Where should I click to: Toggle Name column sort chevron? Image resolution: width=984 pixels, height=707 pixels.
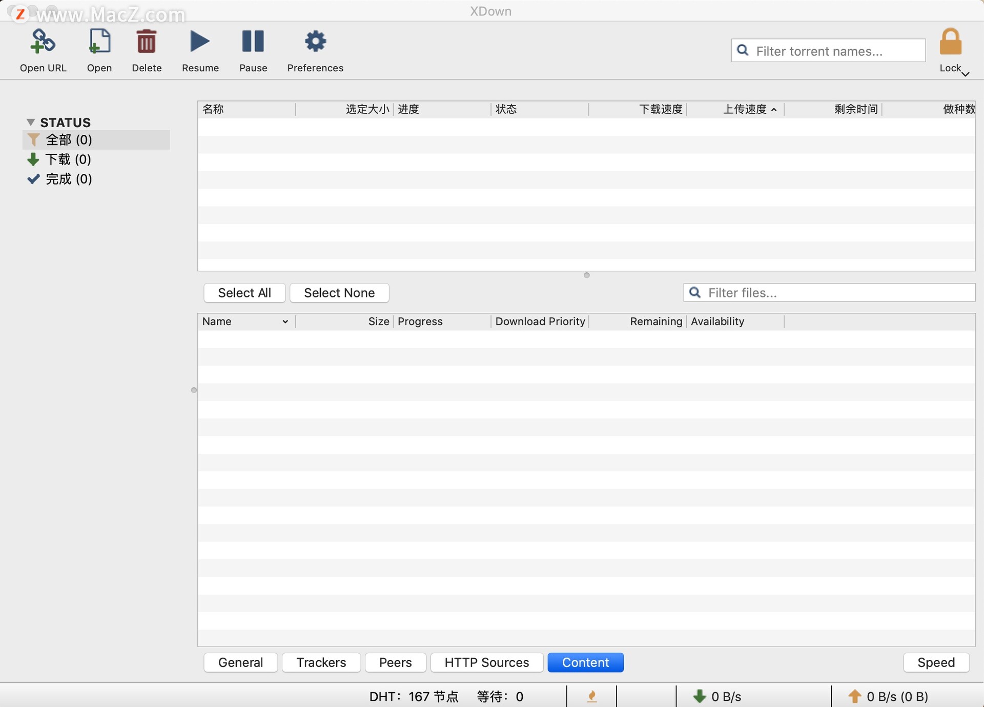point(285,321)
